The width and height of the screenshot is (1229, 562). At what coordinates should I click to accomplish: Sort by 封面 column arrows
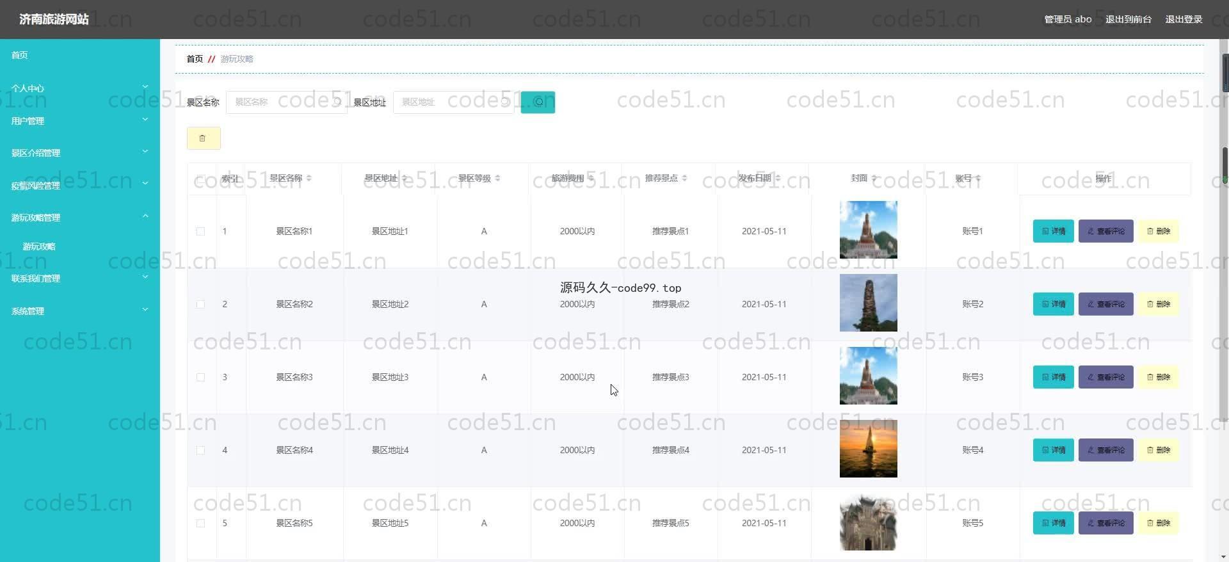874,179
